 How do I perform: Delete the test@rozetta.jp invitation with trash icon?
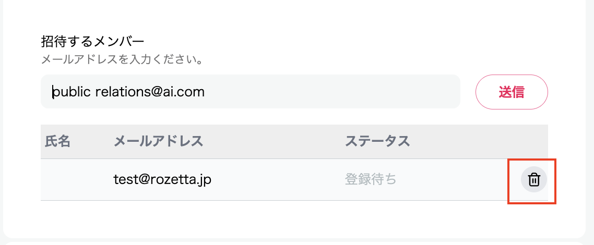tap(533, 180)
